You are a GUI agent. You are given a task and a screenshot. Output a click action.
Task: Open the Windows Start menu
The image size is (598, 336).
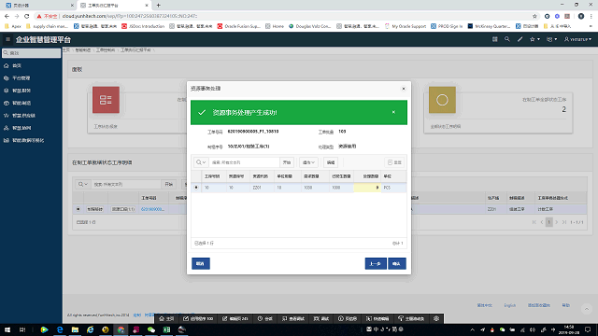[7, 329]
